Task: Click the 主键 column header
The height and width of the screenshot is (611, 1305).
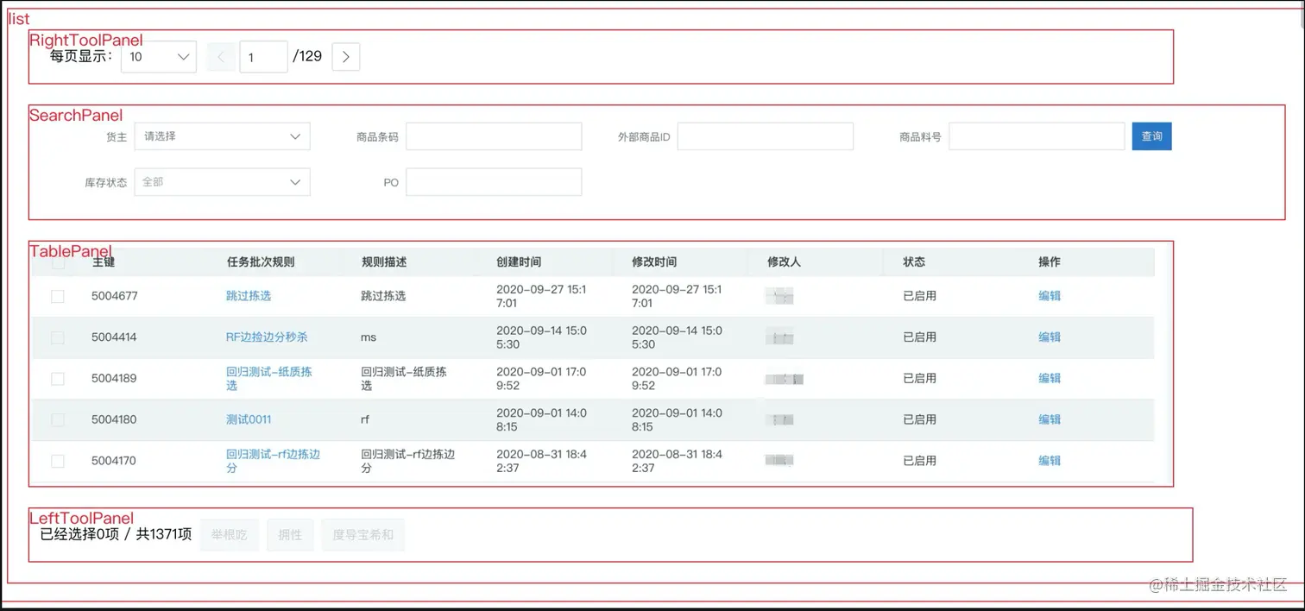Action: 104,262
